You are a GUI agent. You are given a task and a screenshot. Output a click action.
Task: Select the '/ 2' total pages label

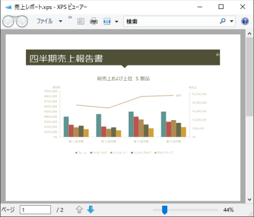[x=60, y=210]
